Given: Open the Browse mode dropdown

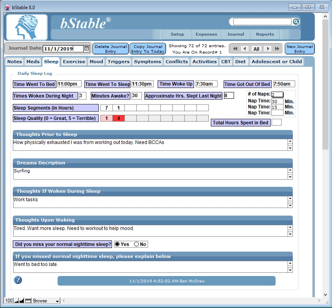Looking at the screenshot, I should tap(46, 301).
